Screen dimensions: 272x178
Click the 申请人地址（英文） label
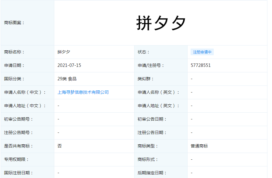159,106
